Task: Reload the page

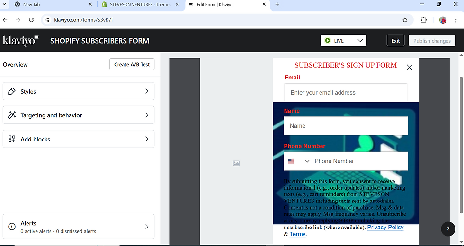Action: (31, 20)
